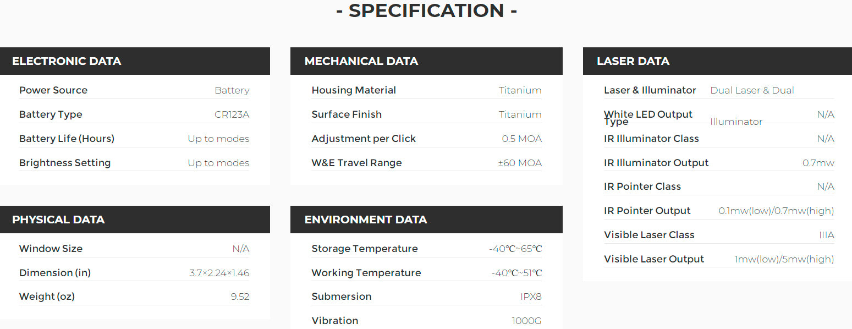Click the ENVIRONMENT DATA section header
This screenshot has height=329, width=852.
(x=366, y=220)
